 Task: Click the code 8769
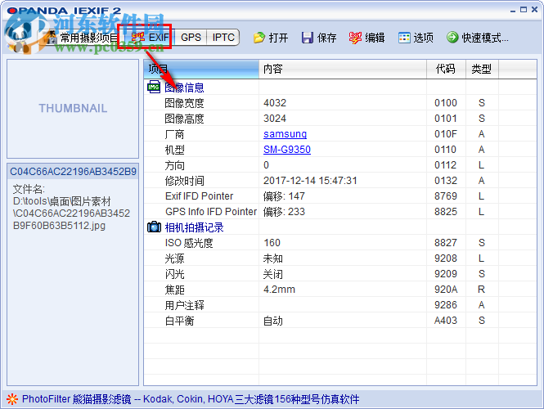point(446,196)
